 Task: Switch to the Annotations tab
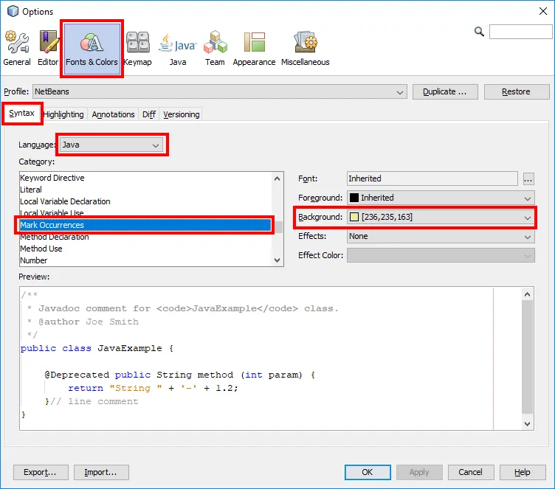tap(113, 114)
